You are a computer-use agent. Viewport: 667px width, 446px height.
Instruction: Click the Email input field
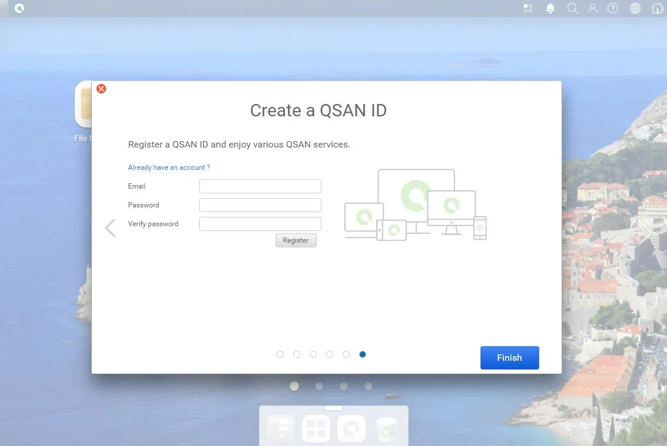260,186
